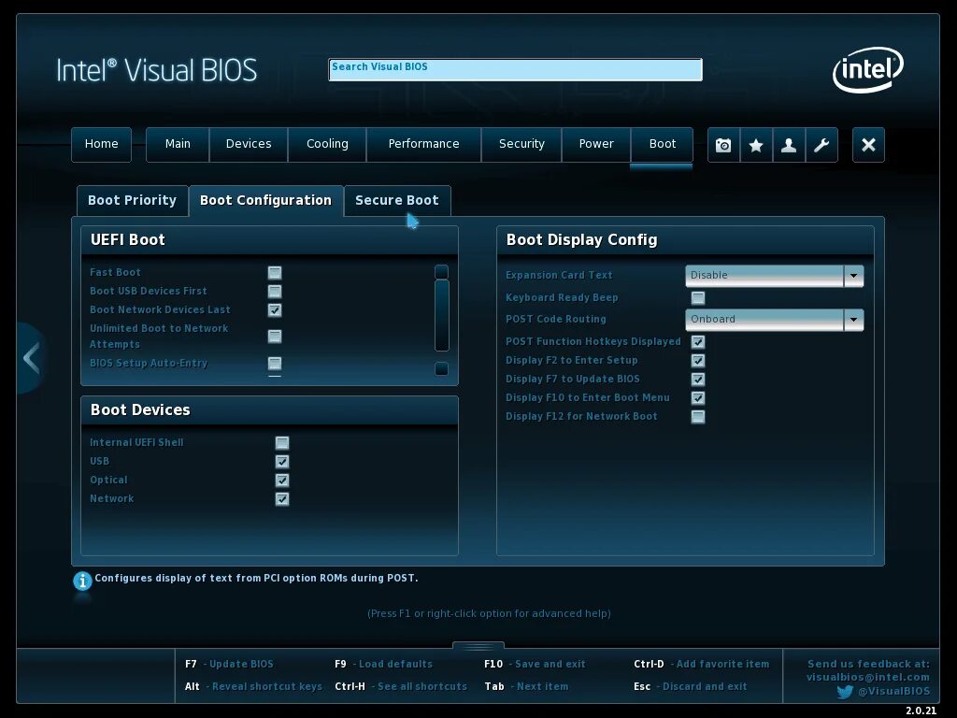Screen dimensions: 957x718
Task: Click Tab Next item shortcut
Action: [x=526, y=687]
